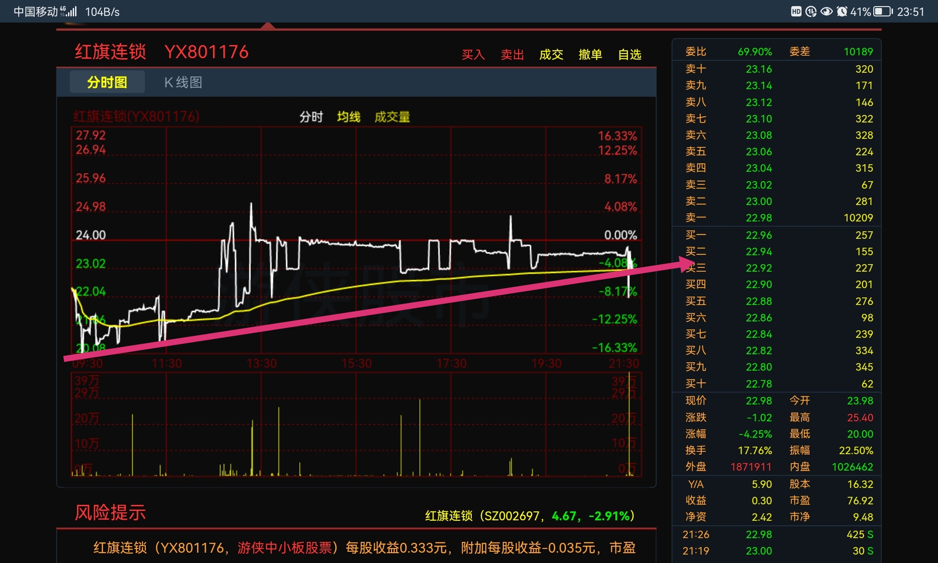This screenshot has width=938, height=563.
Task: Click 股本 value 16.32
Action: click(860, 484)
